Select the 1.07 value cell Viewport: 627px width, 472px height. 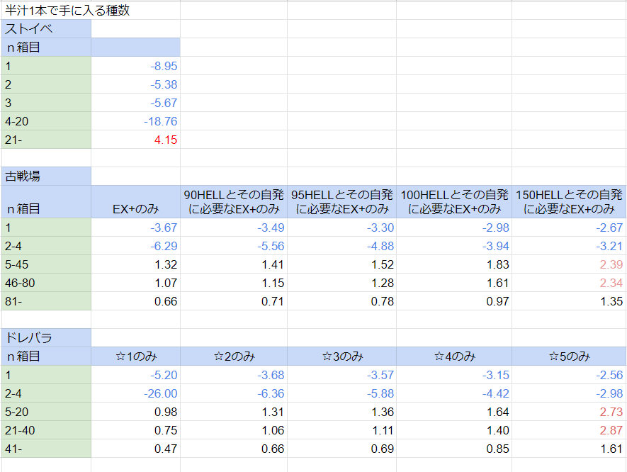click(x=135, y=282)
